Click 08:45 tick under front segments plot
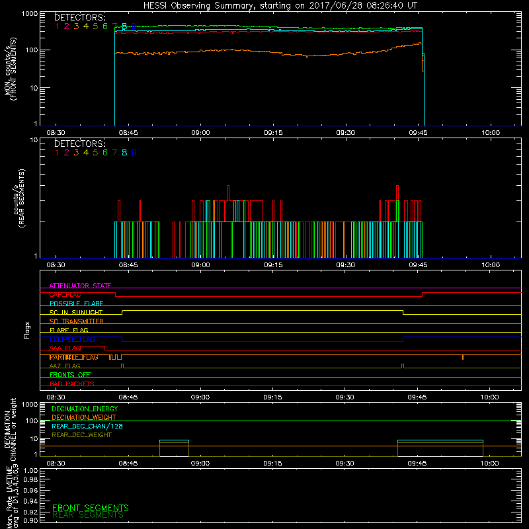This screenshot has height=529, width=529. (x=128, y=133)
